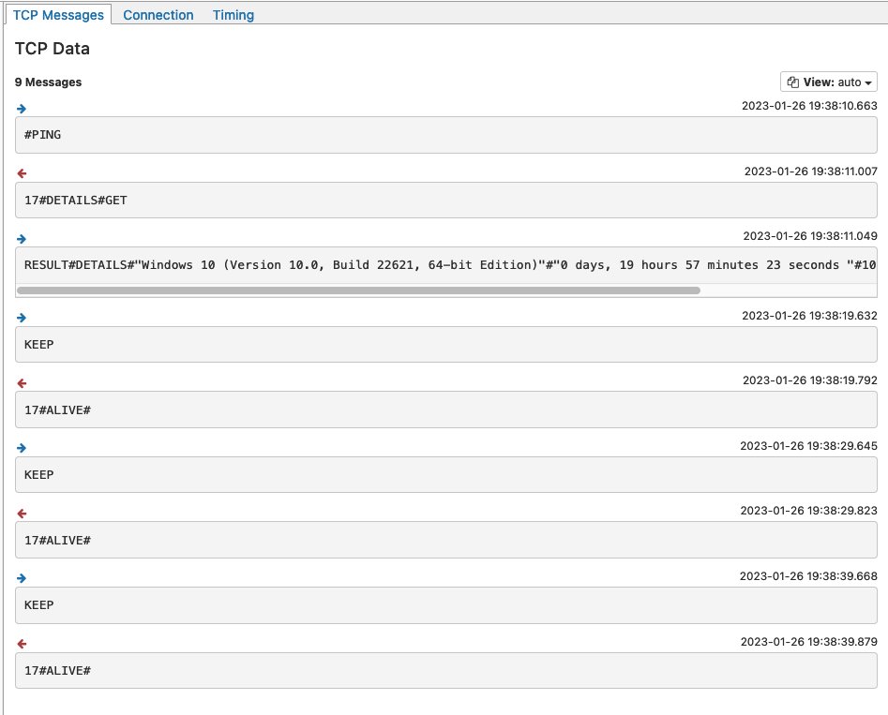
Task: Click red incoming arrow above 17#DETAILS#GET
Action: (22, 173)
